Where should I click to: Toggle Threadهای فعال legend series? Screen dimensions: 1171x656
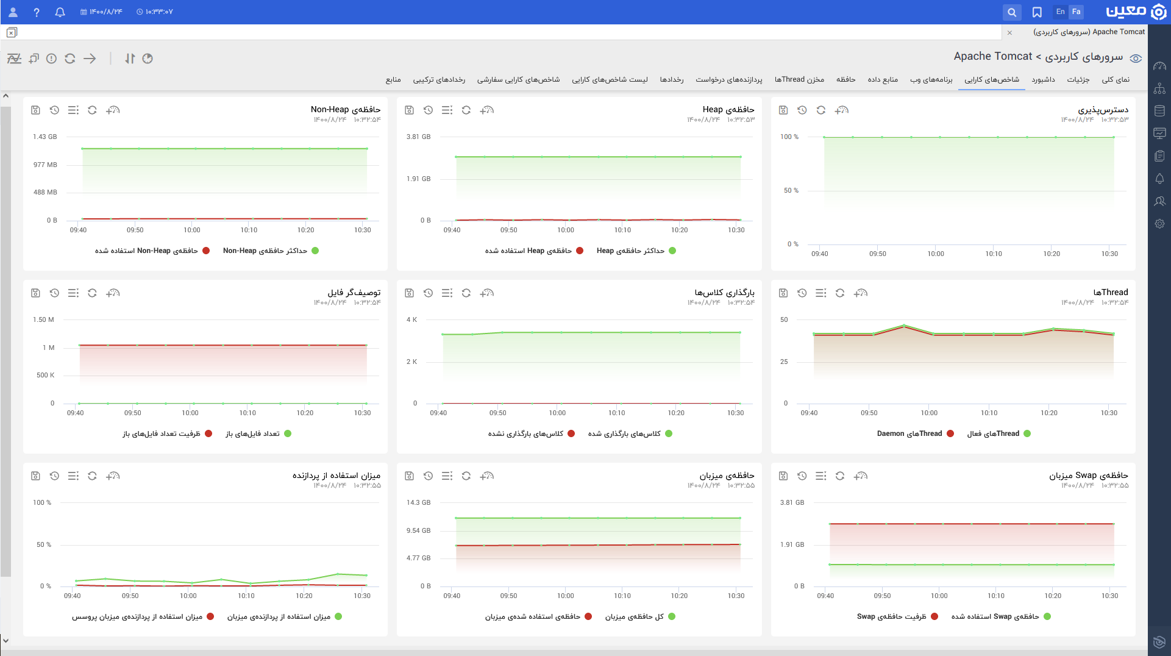point(998,433)
